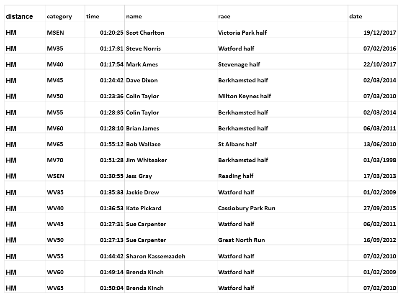Click the "Scot Charlton" name cell
The width and height of the screenshot is (402, 301).
tap(145, 33)
